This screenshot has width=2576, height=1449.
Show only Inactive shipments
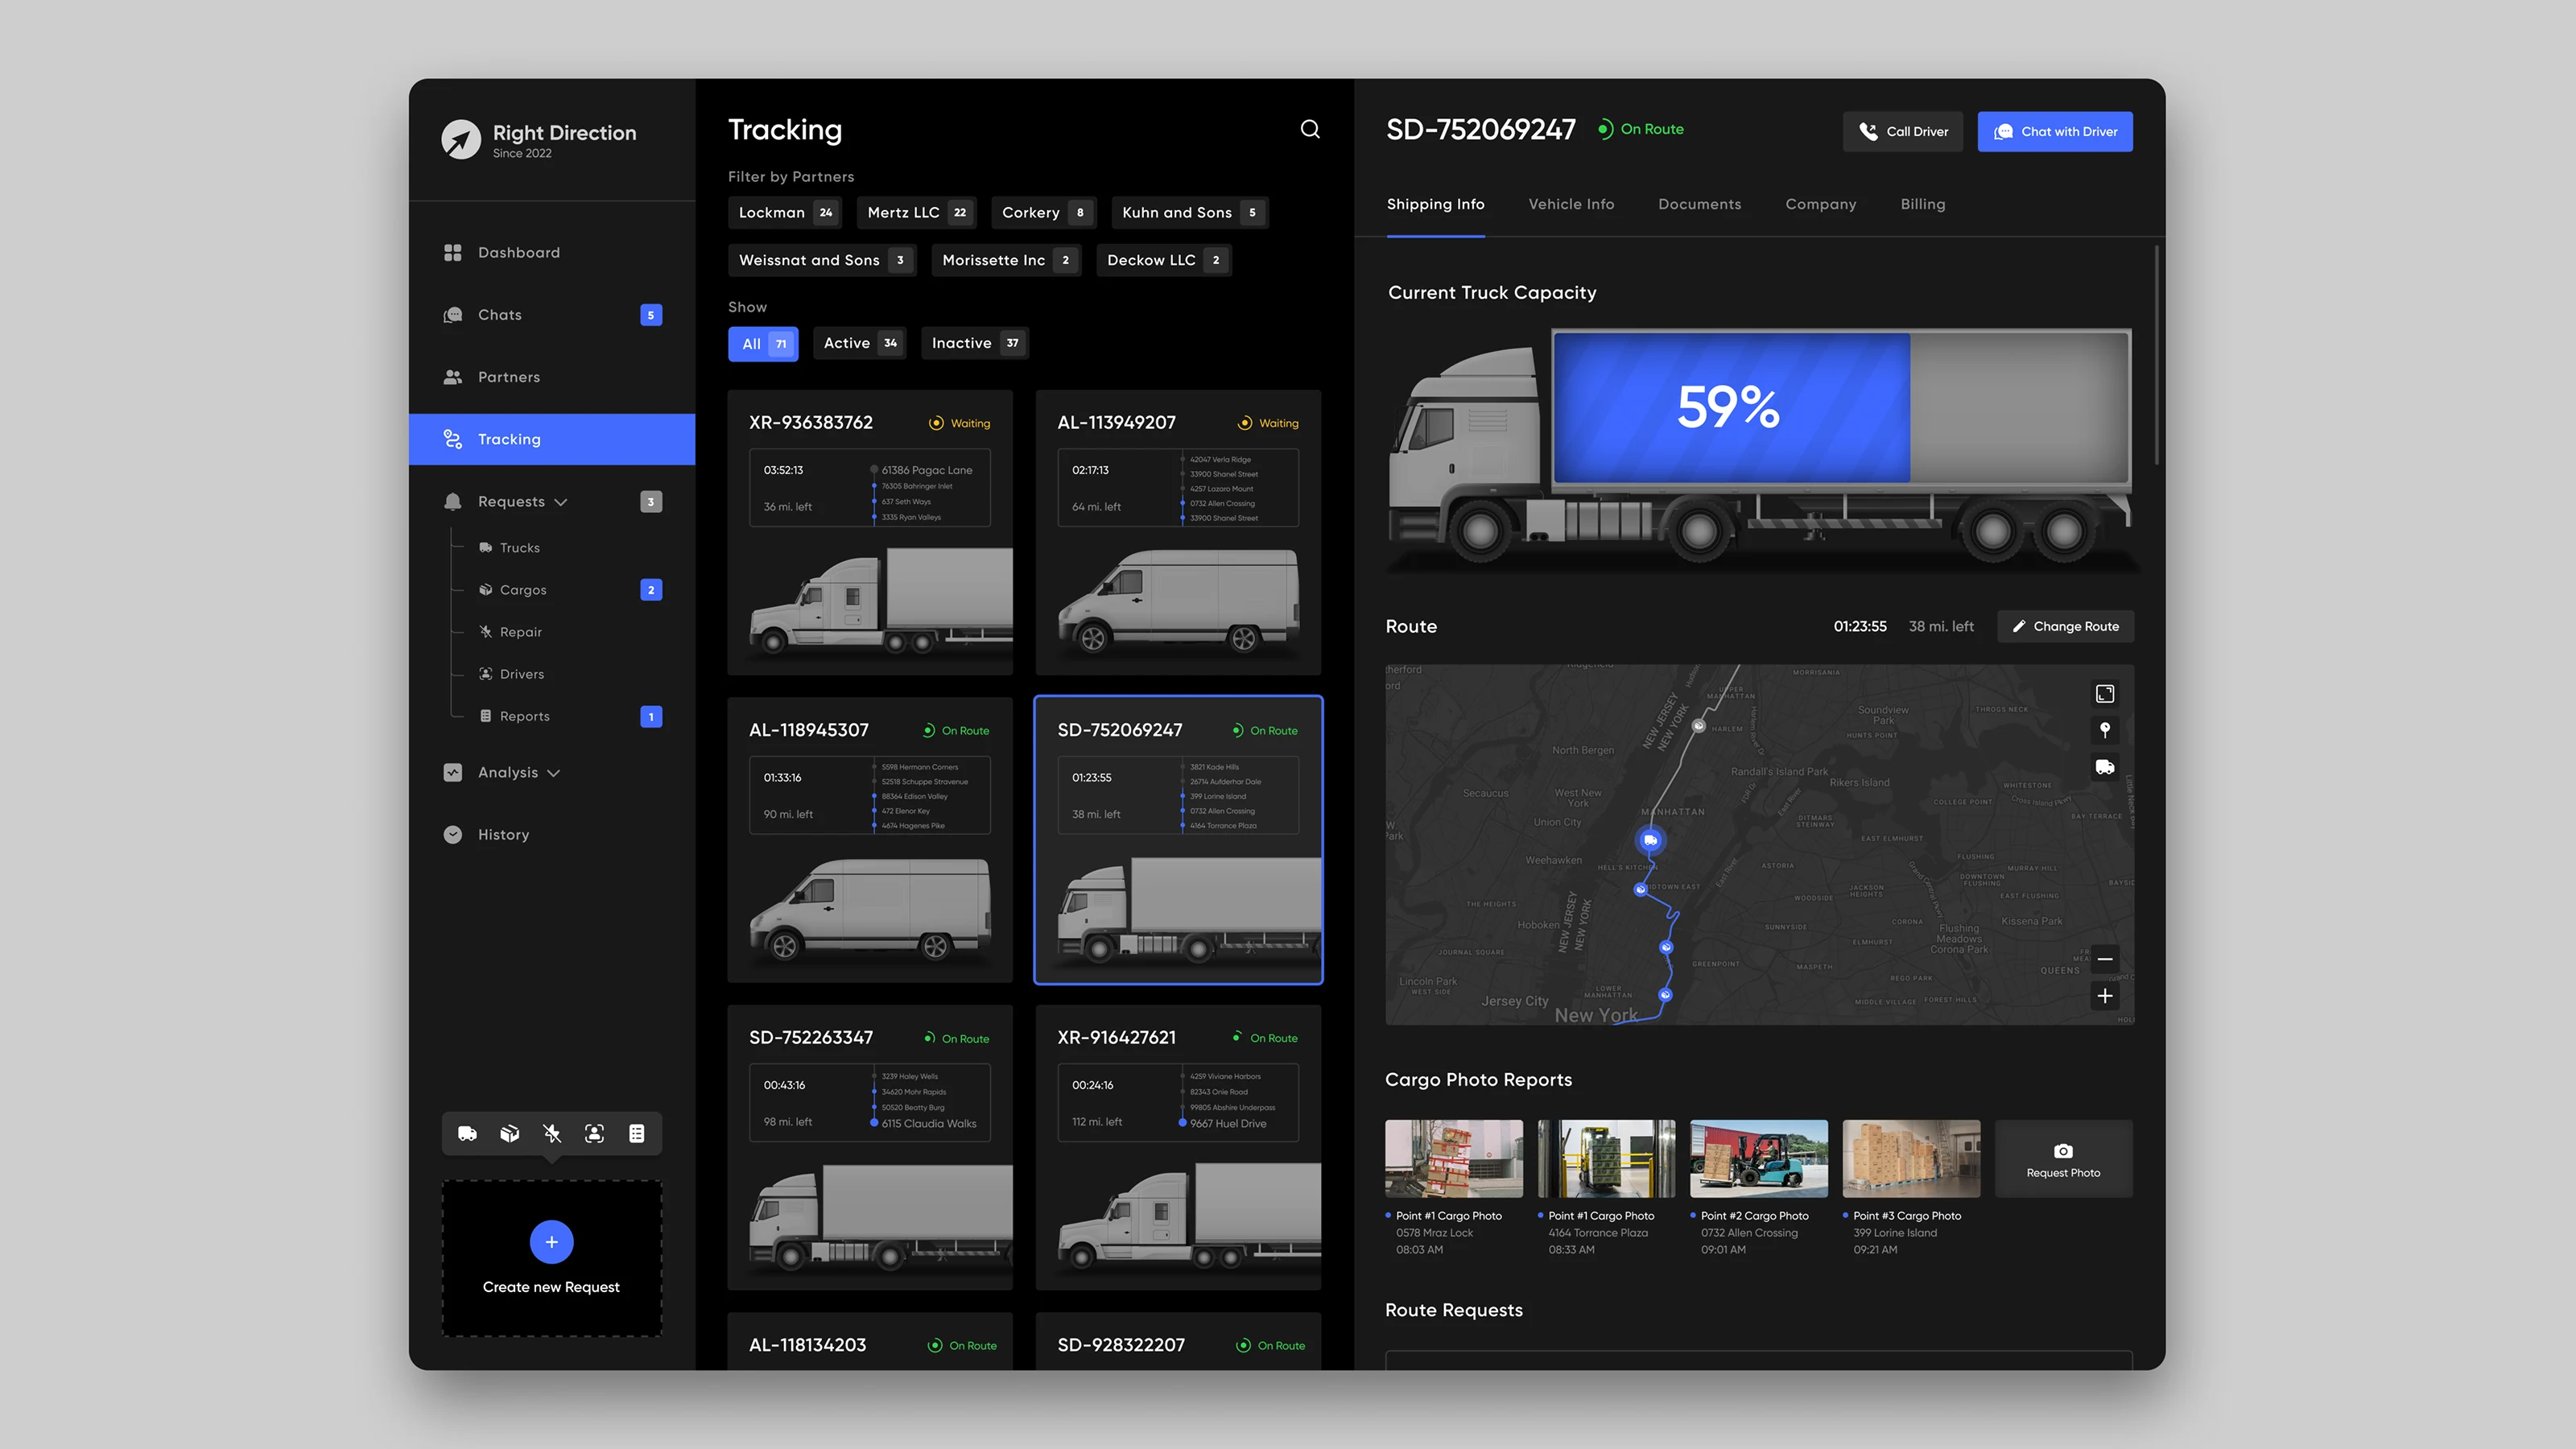point(975,343)
